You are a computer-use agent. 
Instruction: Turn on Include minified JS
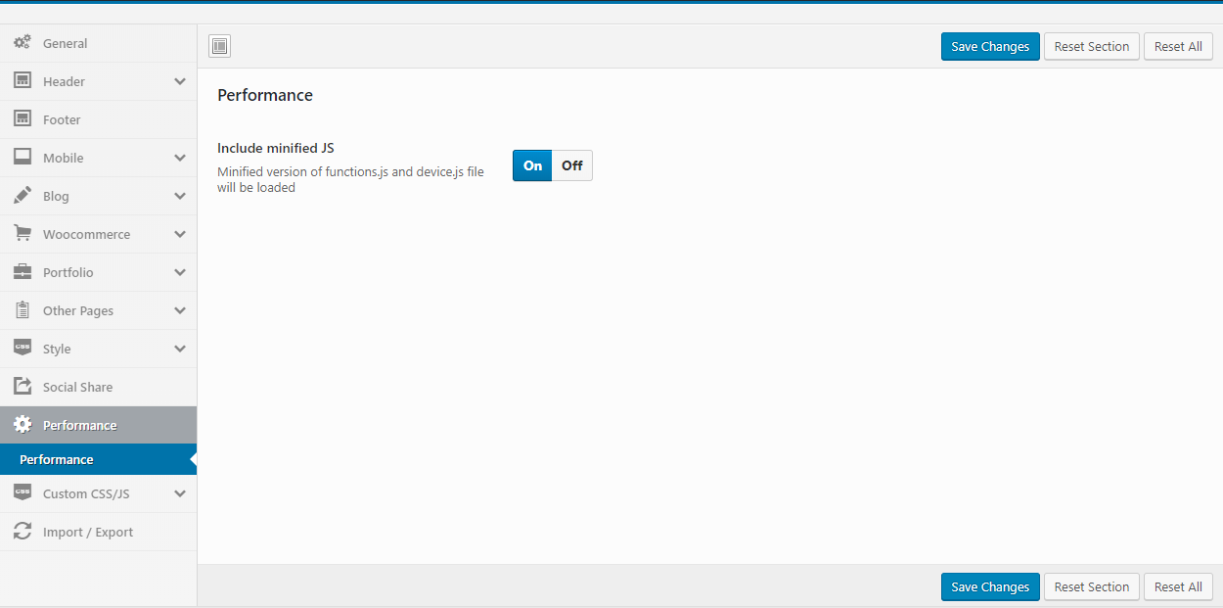coord(532,165)
